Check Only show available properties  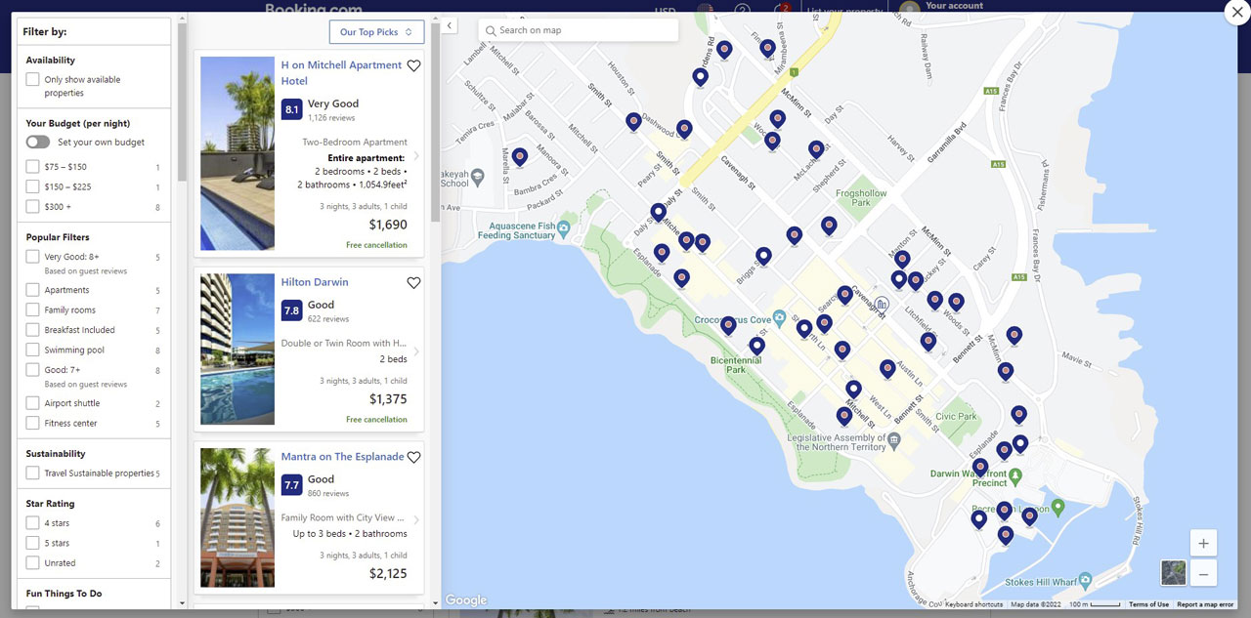[33, 80]
